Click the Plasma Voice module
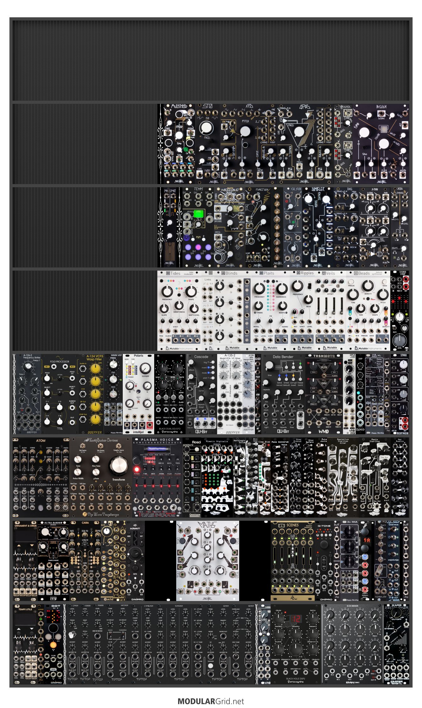The width and height of the screenshot is (422, 708). 157,477
